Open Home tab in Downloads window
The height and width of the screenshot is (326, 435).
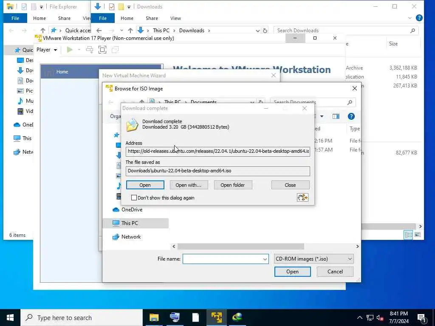coord(127,18)
